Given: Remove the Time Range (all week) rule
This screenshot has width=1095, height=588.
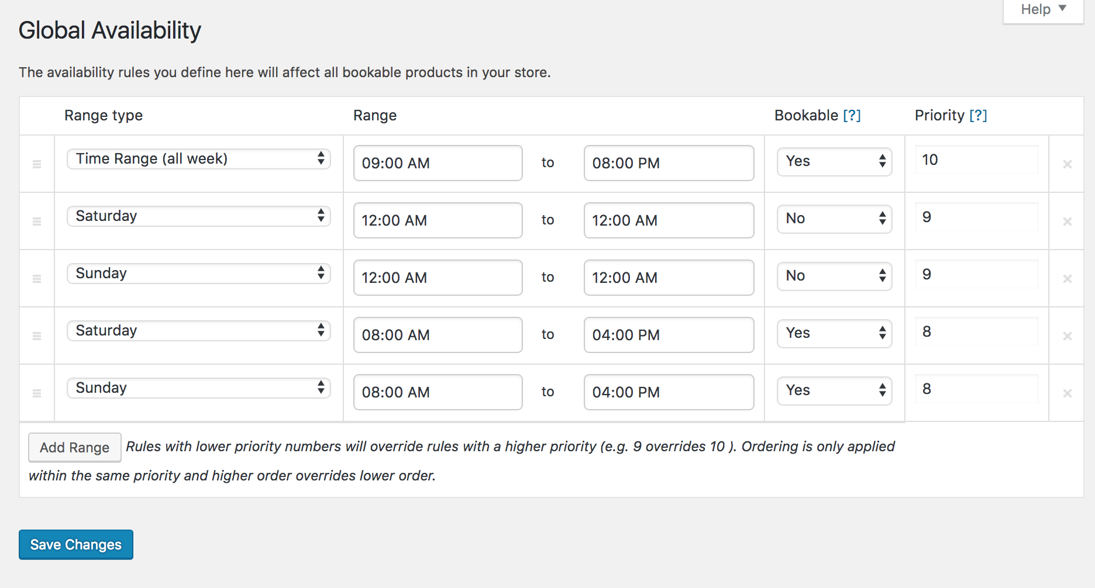Looking at the screenshot, I should tap(1067, 164).
